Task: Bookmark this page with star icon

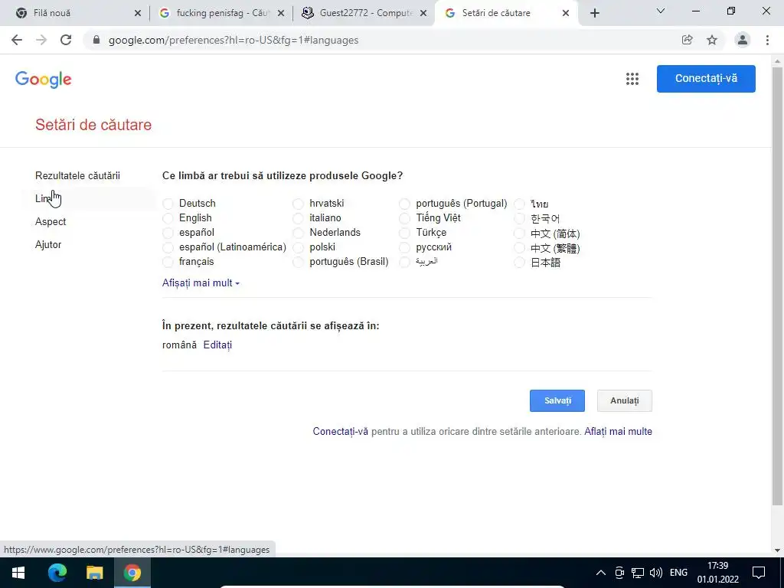Action: click(712, 40)
